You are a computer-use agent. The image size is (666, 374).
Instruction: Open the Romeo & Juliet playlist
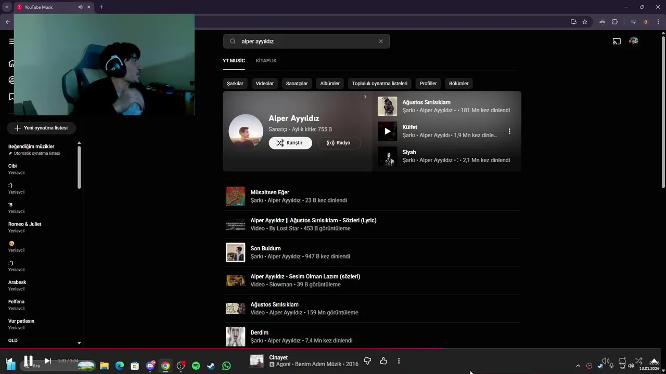(25, 224)
